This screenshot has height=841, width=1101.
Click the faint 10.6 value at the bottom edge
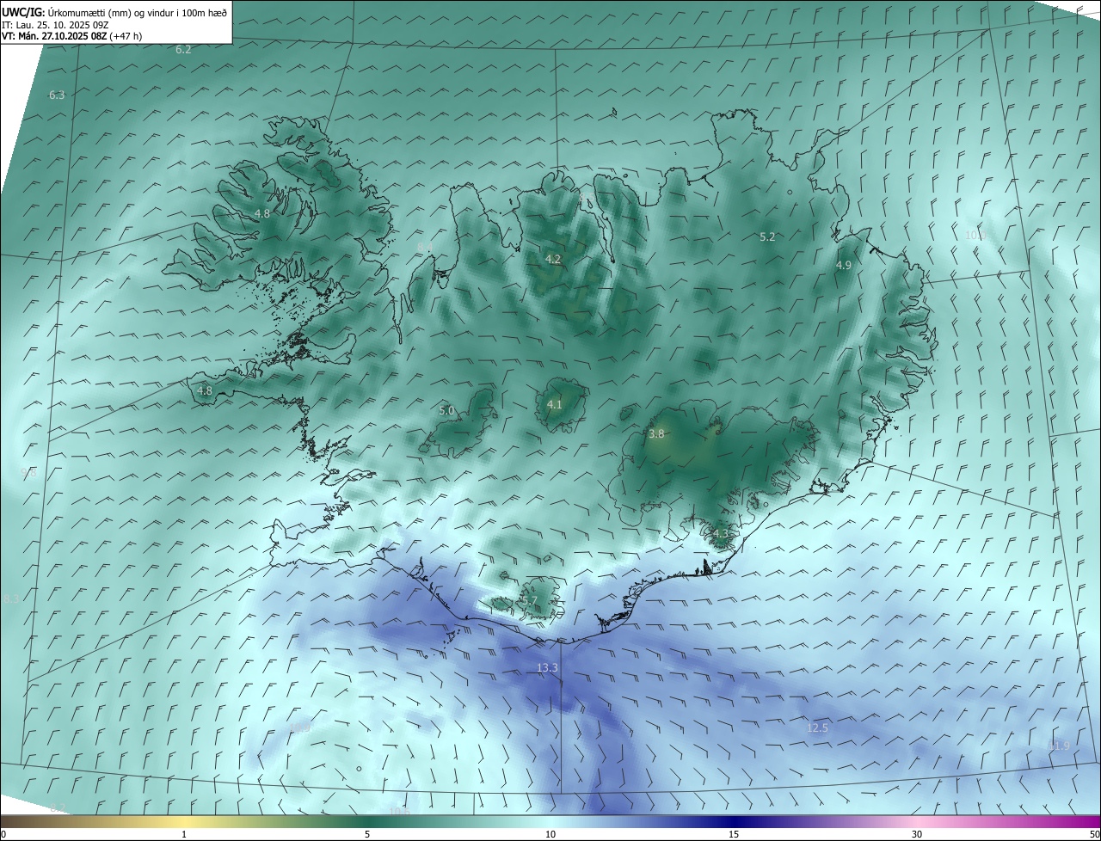point(398,811)
